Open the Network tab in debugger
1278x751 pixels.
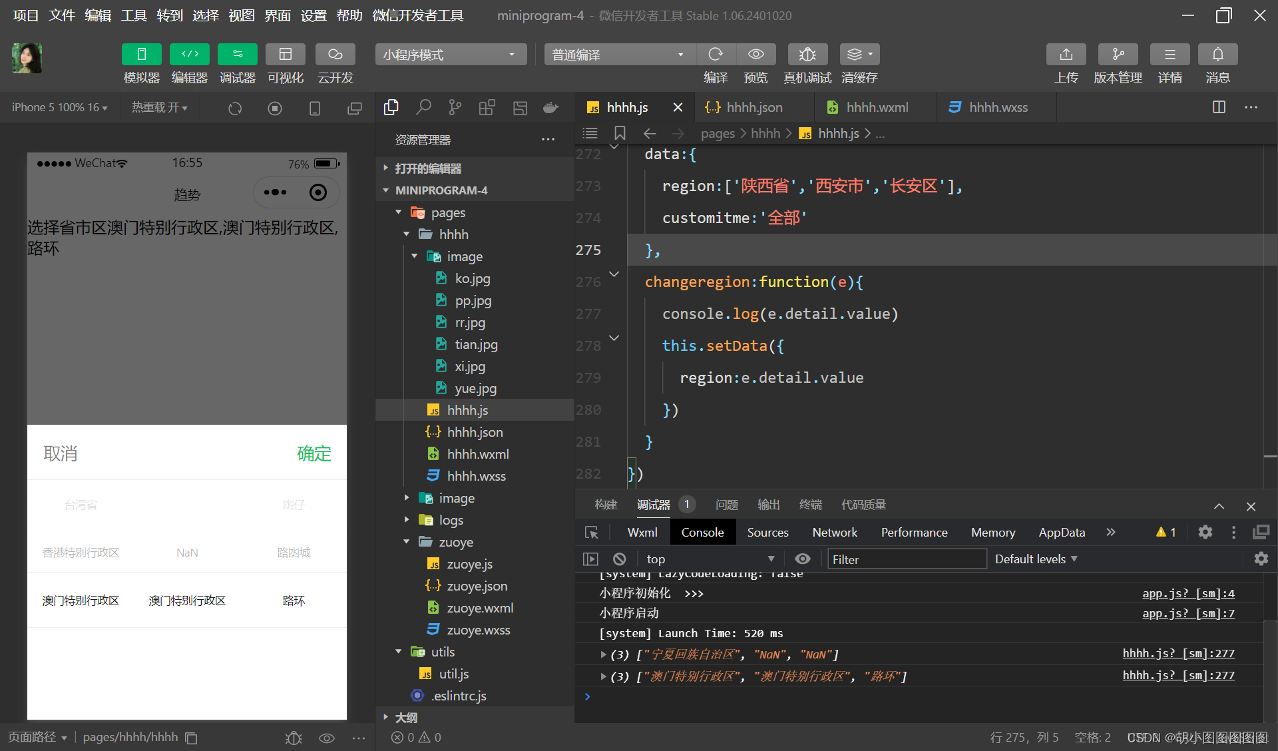(x=835, y=532)
